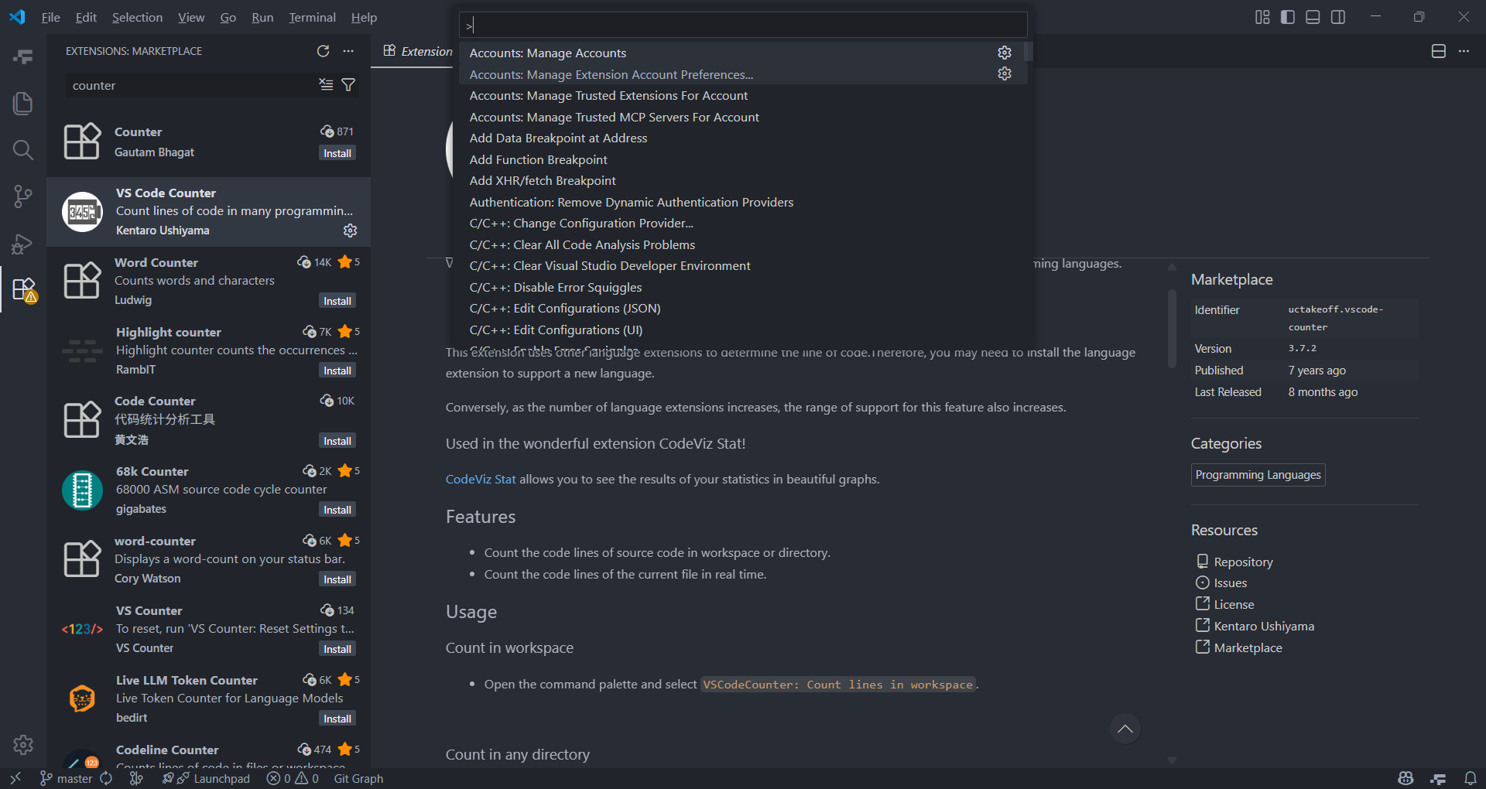Toggle the bottom panel
The height and width of the screenshot is (789, 1486).
[x=1313, y=17]
